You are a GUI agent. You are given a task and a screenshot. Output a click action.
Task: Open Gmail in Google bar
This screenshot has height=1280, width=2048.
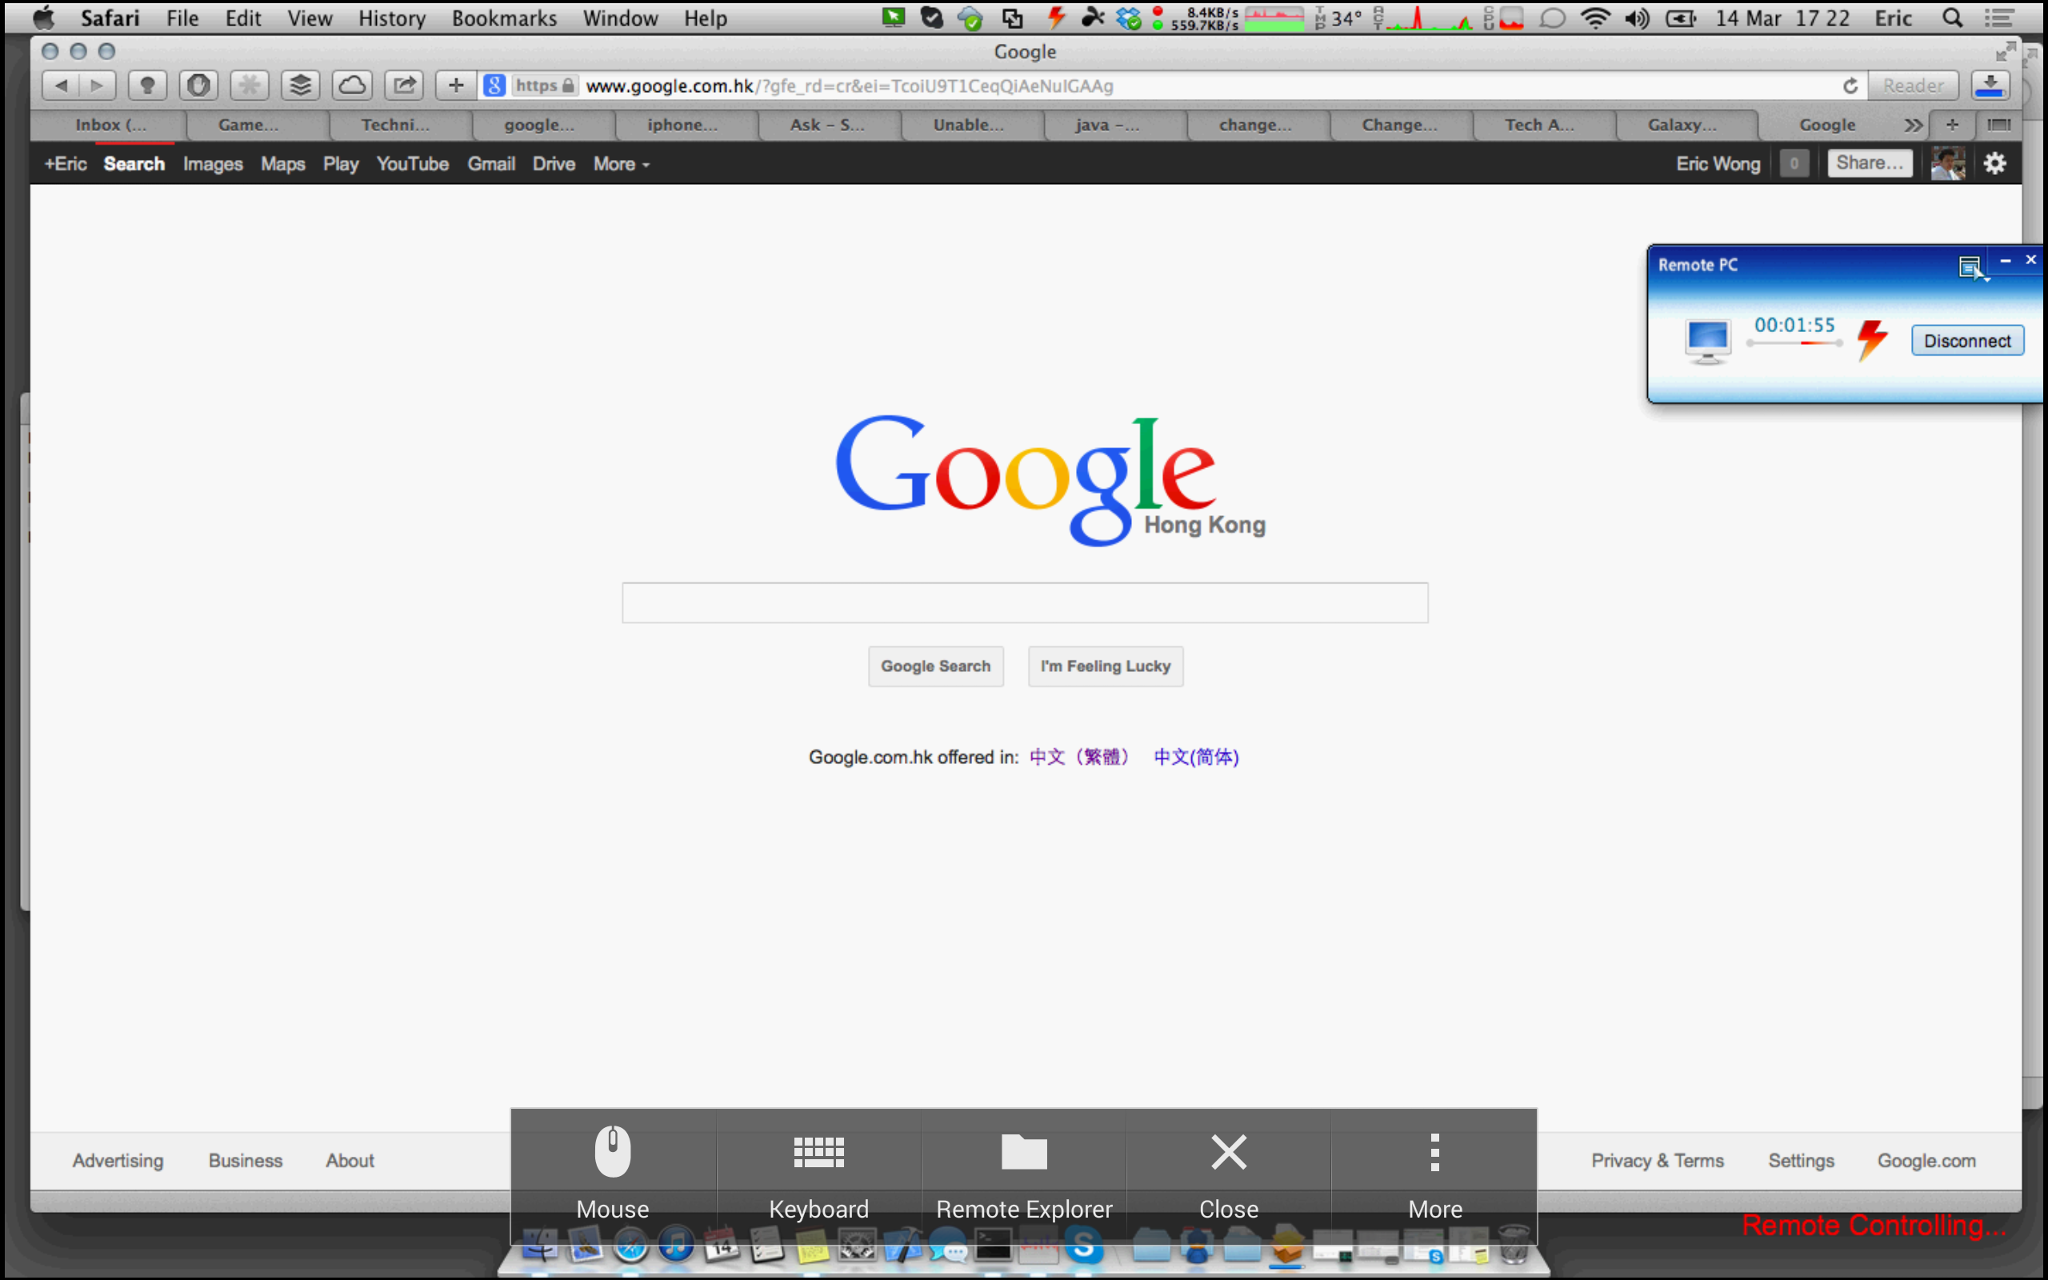click(x=491, y=164)
